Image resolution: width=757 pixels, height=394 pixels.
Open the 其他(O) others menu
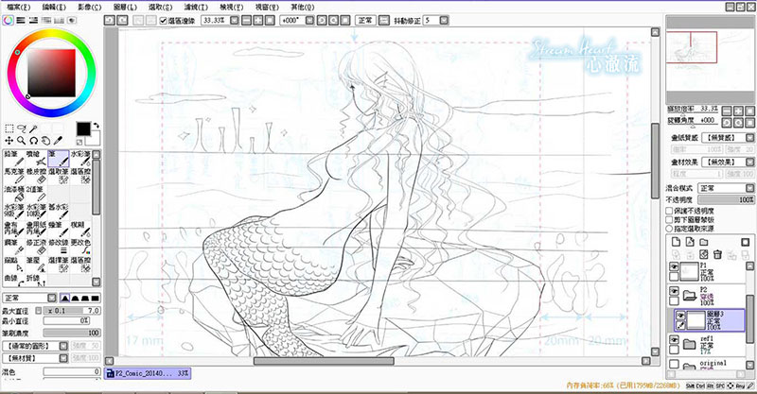click(302, 7)
